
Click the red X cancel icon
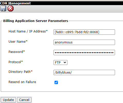tap(11, 8)
